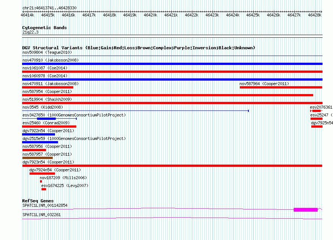This screenshot has width=333, height=240.
Task: Open the nsv587957 (Cooper2011) variant label
Action: (47, 154)
